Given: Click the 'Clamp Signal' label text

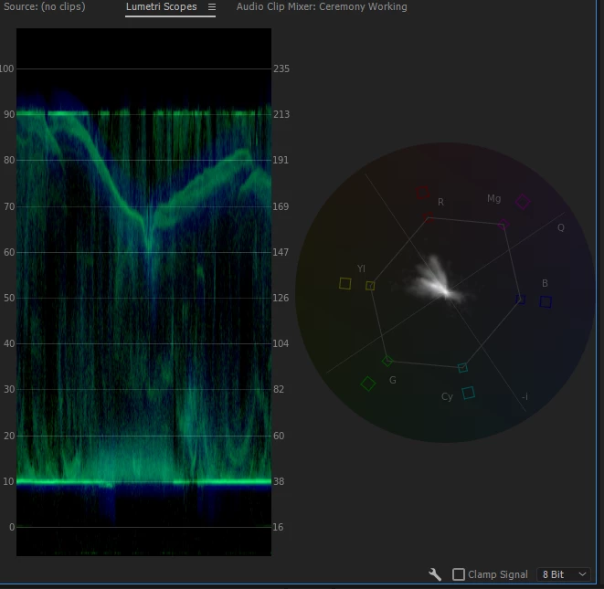Looking at the screenshot, I should pyautogui.click(x=498, y=574).
